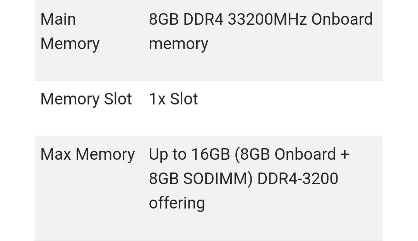Click the word "offering"

[176, 203]
